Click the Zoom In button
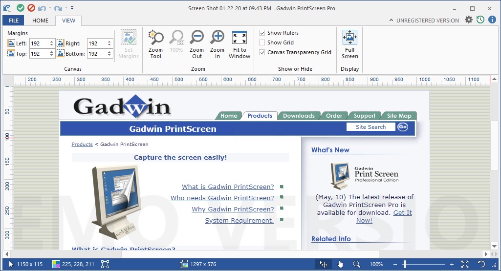The height and width of the screenshot is (271, 501). point(218,44)
